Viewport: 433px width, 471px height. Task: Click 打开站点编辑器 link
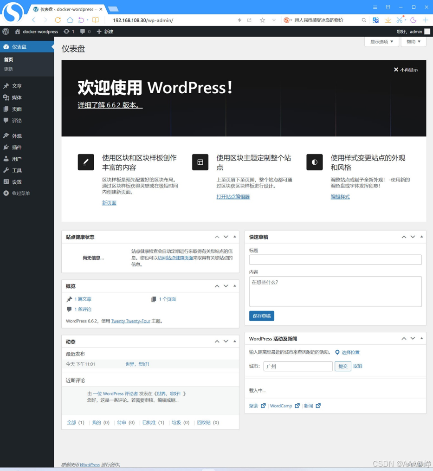coord(233,197)
